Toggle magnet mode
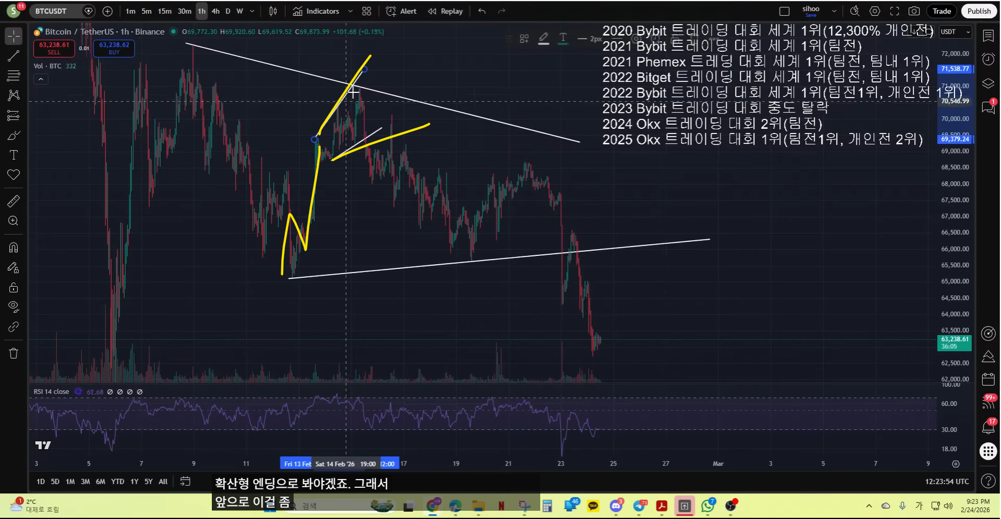The height and width of the screenshot is (519, 1001). (13, 248)
